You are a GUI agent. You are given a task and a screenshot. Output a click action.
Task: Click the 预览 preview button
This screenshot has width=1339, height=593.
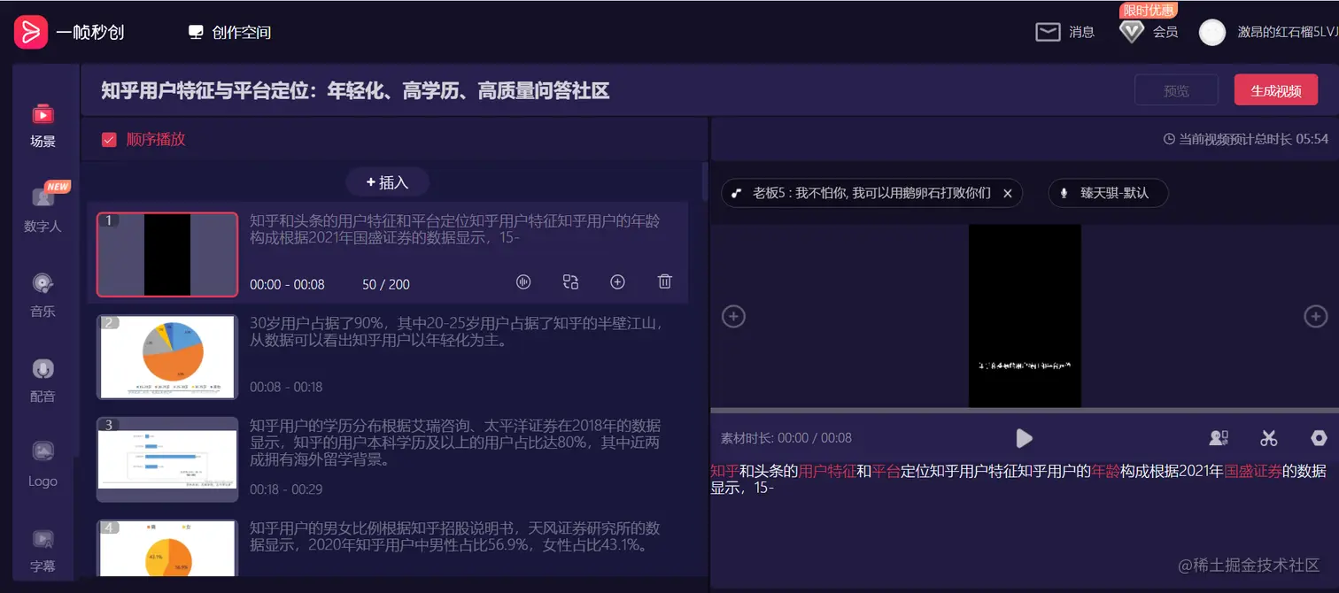pyautogui.click(x=1176, y=90)
